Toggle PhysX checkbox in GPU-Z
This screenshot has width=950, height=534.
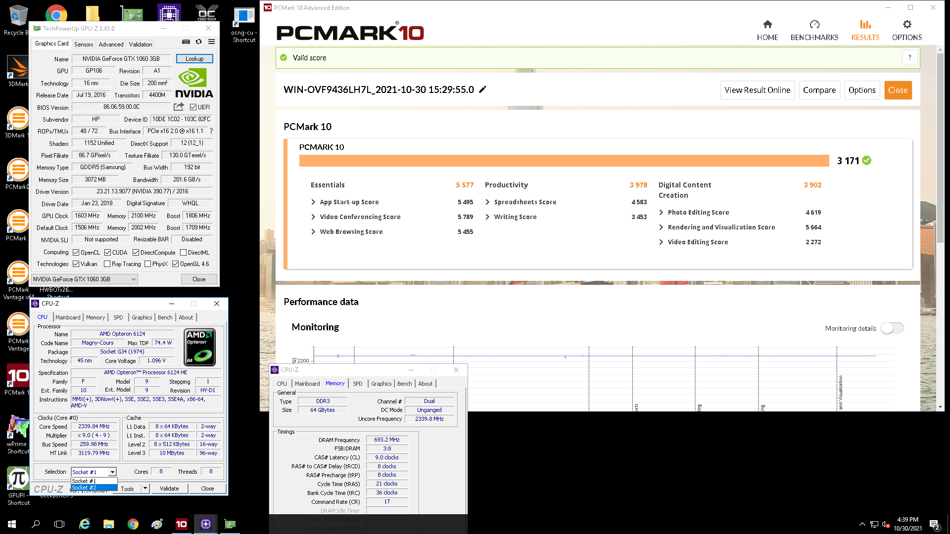click(147, 264)
